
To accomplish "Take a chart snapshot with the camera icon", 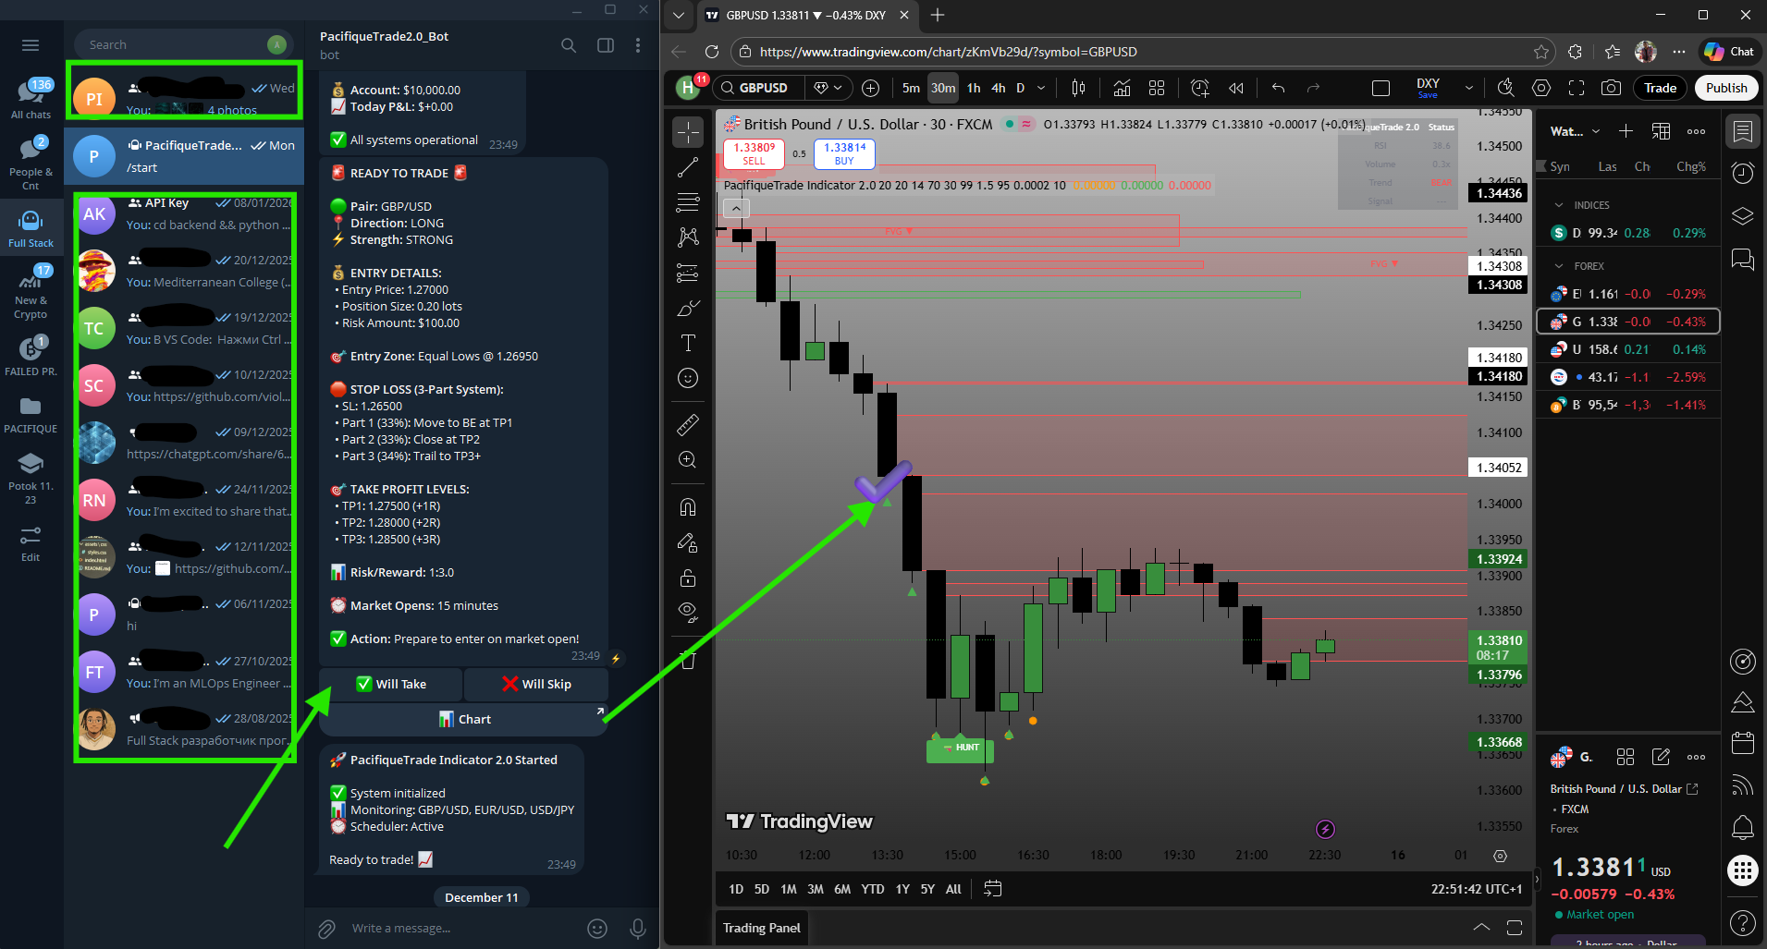I will click(x=1611, y=88).
